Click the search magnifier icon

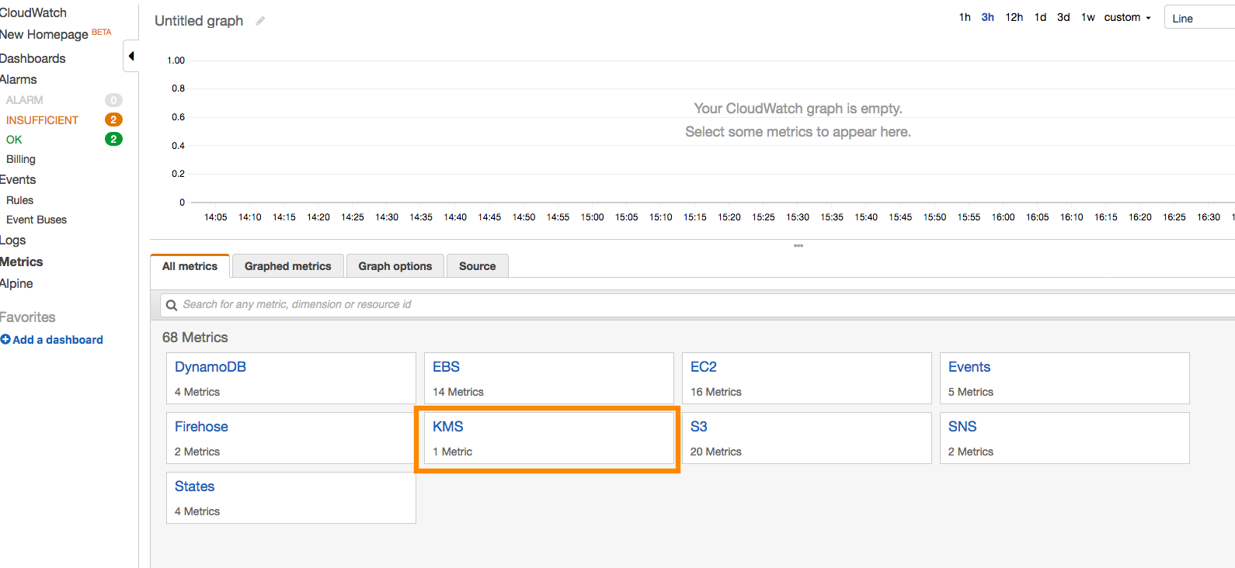coord(172,305)
